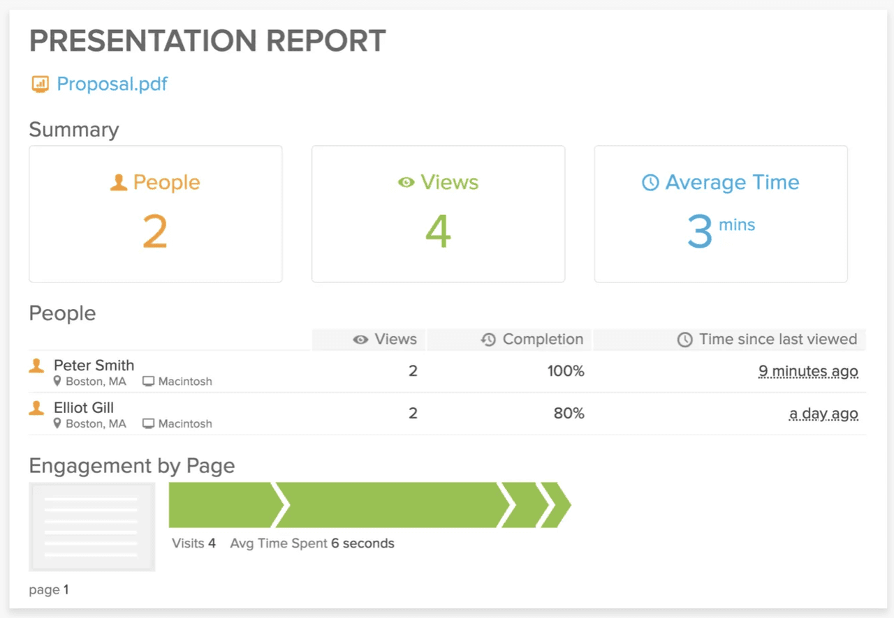894x618 pixels.
Task: Click the history icon beside the Completion header
Action: [x=488, y=339]
